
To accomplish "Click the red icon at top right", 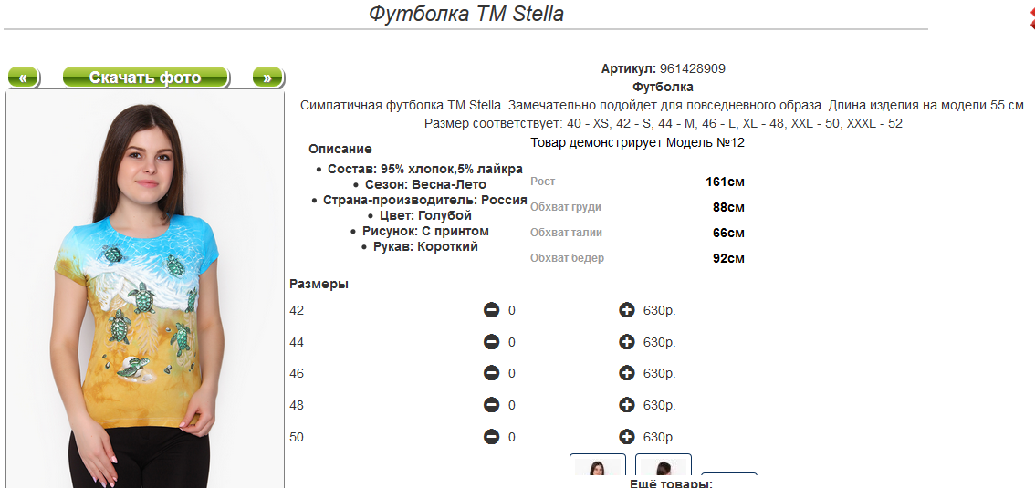I will pyautogui.click(x=1030, y=17).
